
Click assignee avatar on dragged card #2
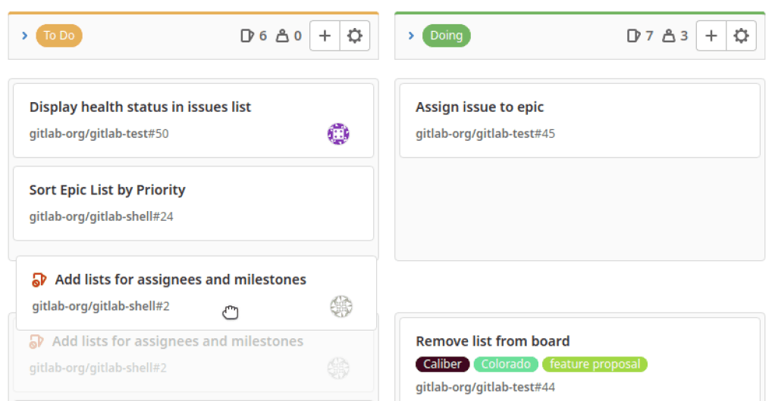341,306
